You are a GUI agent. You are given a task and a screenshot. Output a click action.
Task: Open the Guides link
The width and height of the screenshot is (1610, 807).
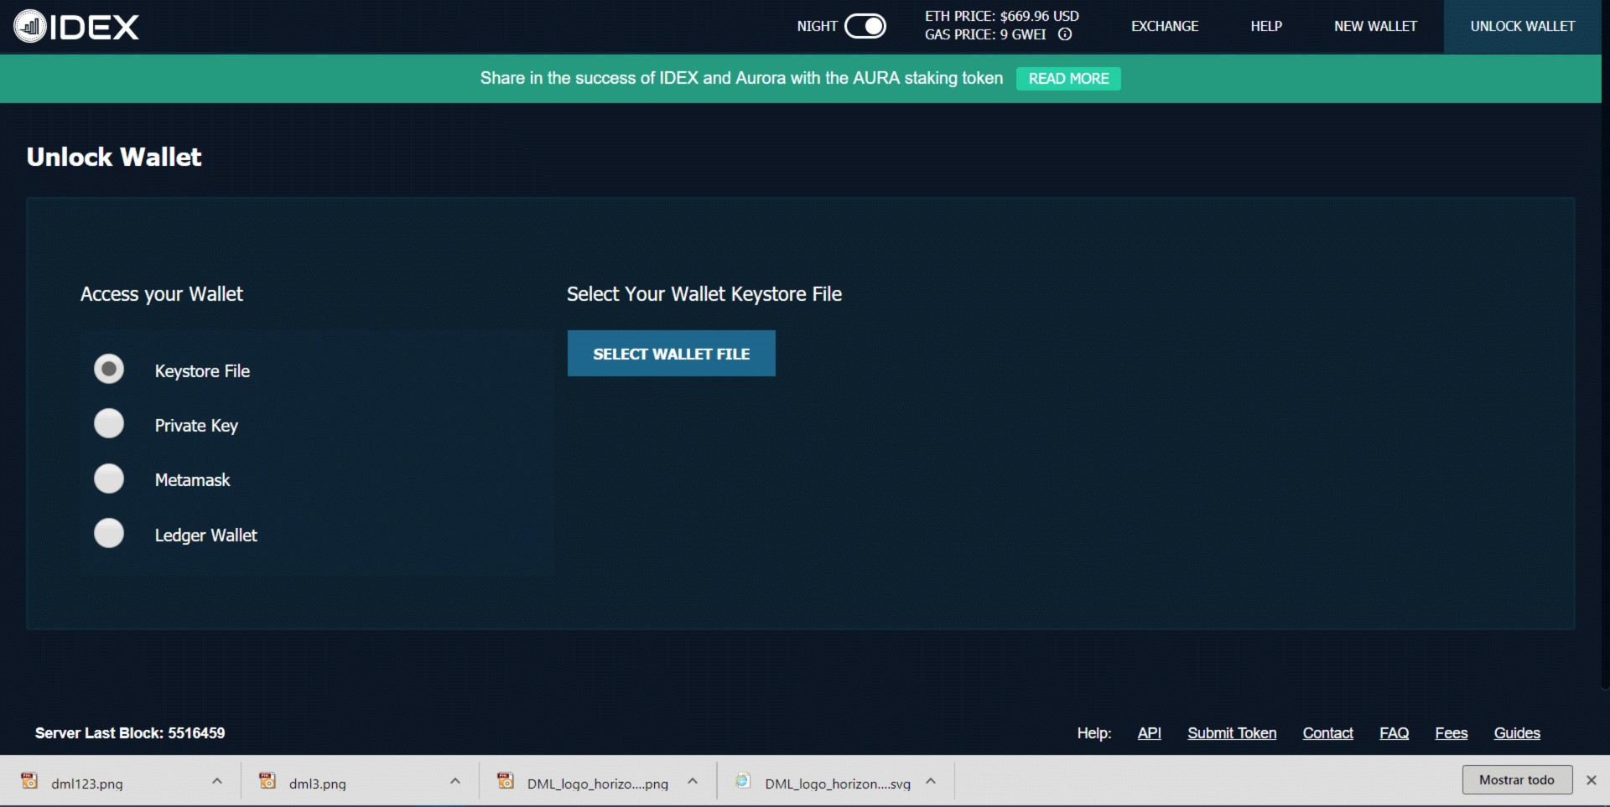1517,733
